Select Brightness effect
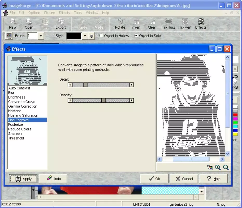The height and width of the screenshot is (208, 242). (x=27, y=97)
